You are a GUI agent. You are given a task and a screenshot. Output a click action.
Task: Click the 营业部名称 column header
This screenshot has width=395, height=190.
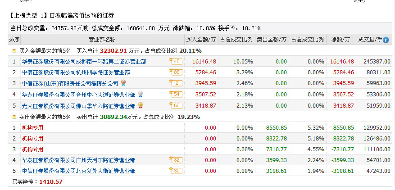[x=102, y=40]
